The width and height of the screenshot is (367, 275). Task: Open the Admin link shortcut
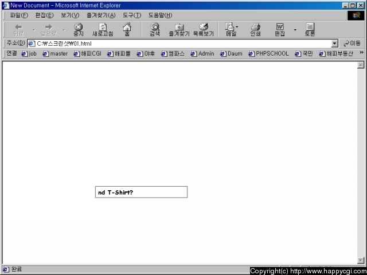click(x=202, y=54)
